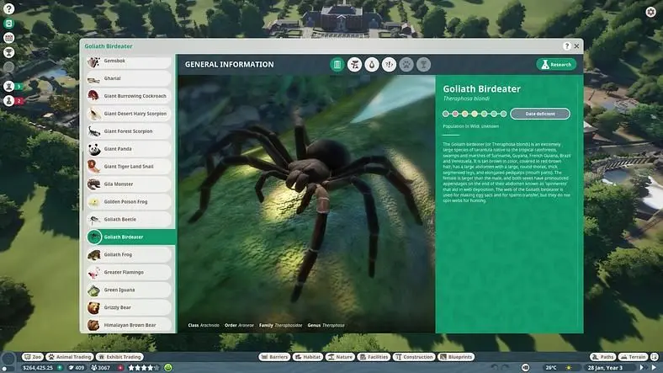Switch to the water droplet tab icon
Screen dimensions: 663x373
click(372, 64)
